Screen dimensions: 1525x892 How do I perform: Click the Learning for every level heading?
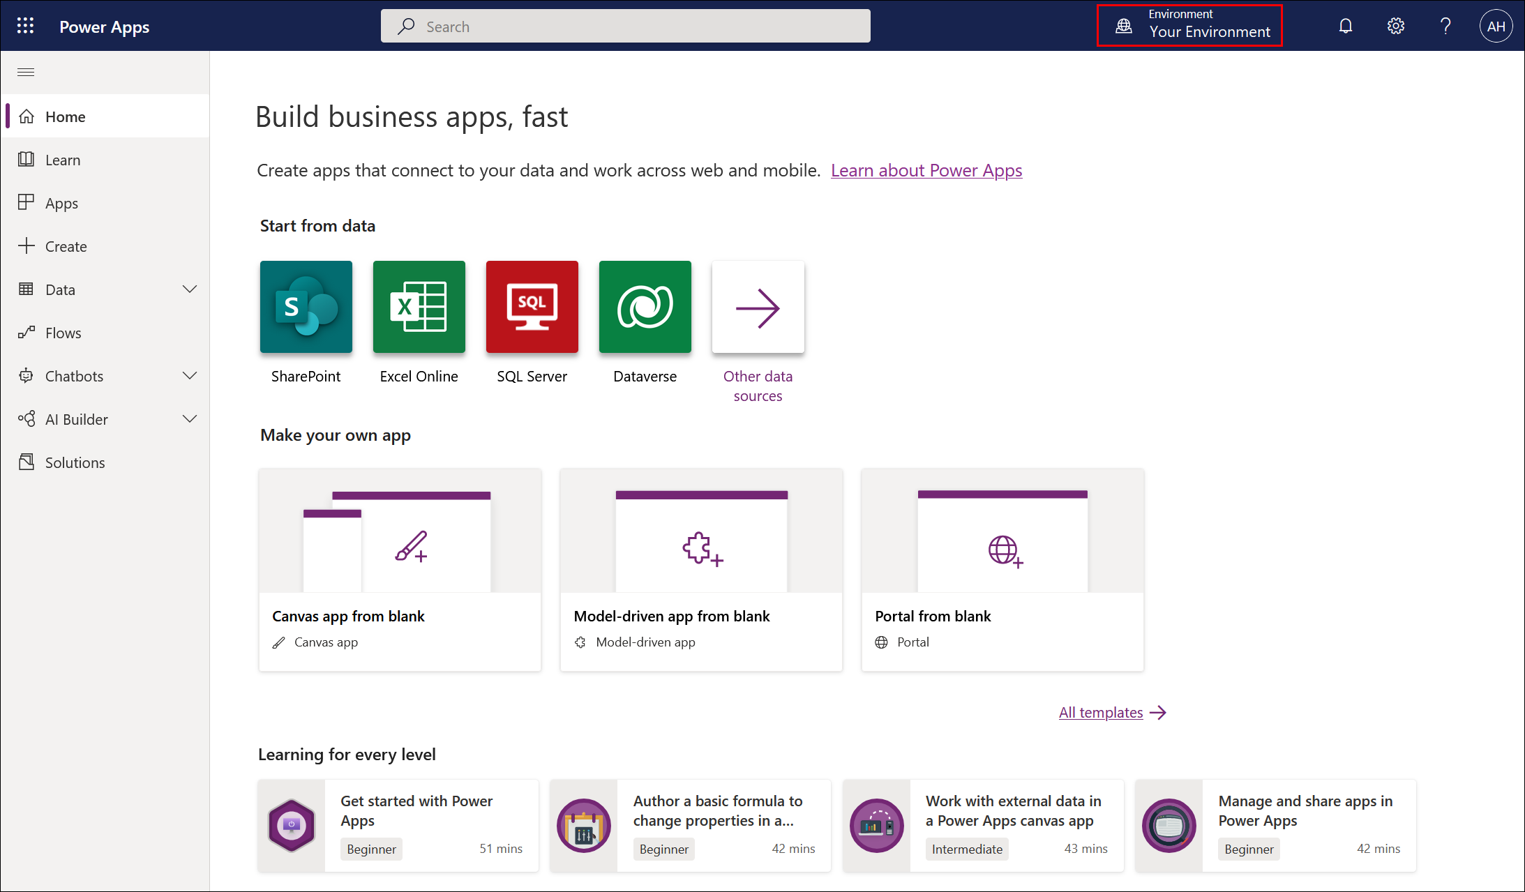(347, 755)
